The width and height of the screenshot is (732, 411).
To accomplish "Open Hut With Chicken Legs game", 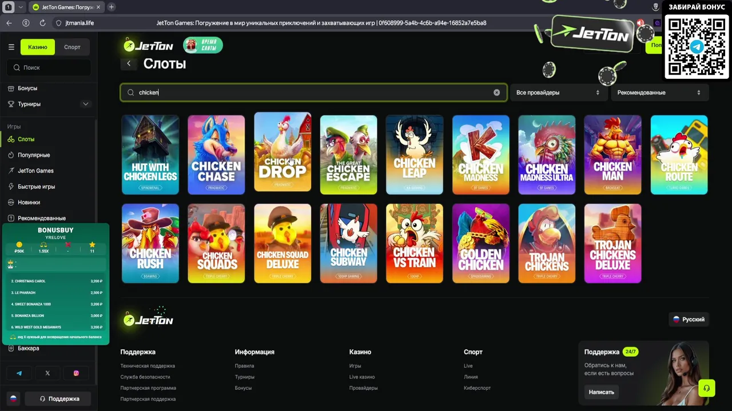I will [150, 155].
